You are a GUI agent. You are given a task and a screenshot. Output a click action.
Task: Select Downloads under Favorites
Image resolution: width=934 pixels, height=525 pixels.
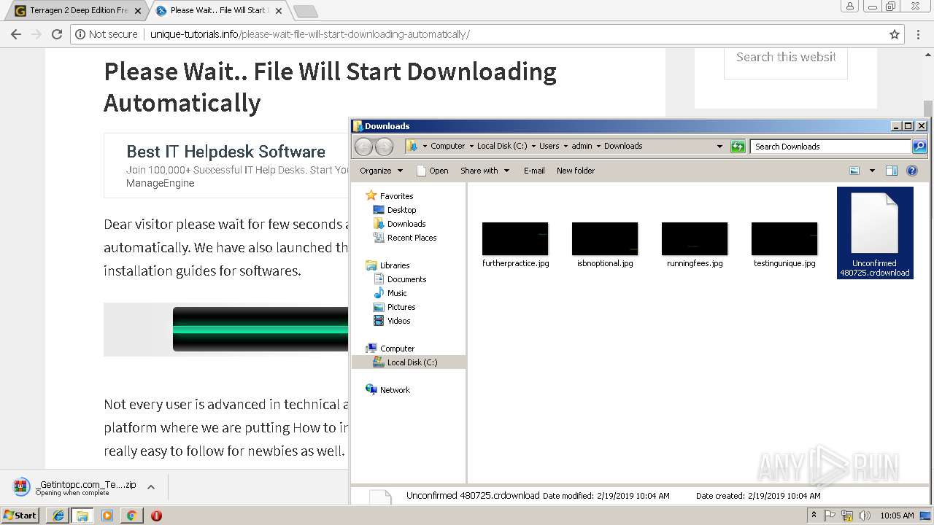pyautogui.click(x=406, y=224)
